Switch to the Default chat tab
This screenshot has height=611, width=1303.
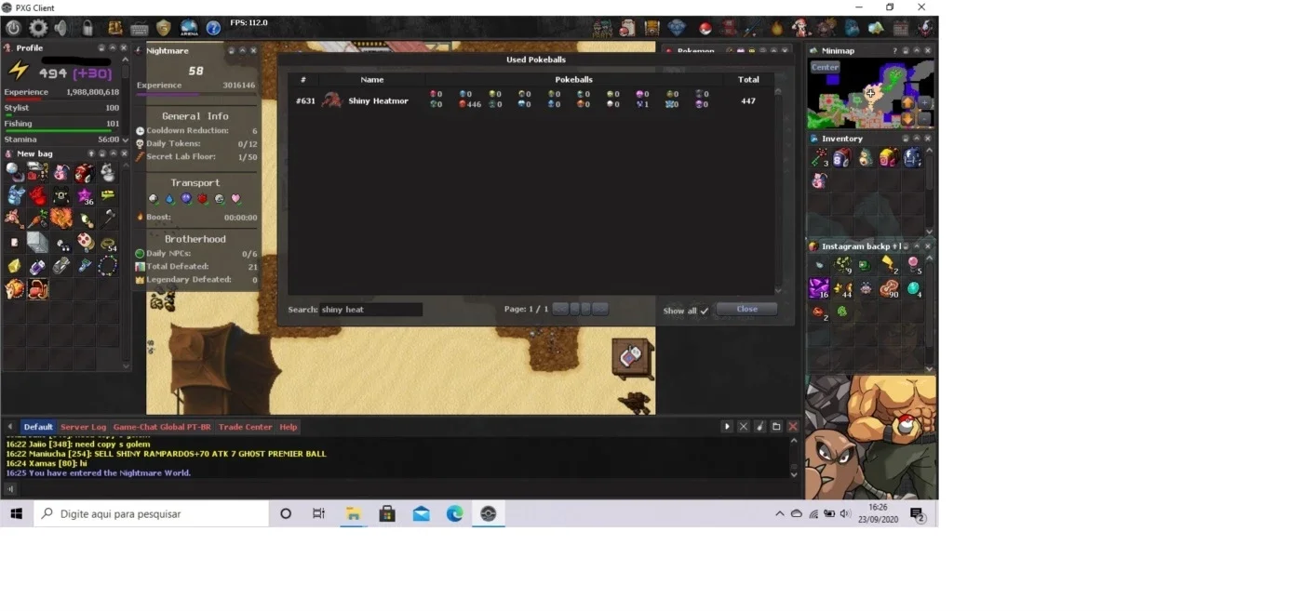(38, 427)
